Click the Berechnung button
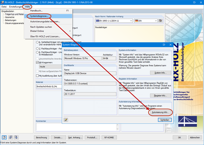 [x=42, y=138]
